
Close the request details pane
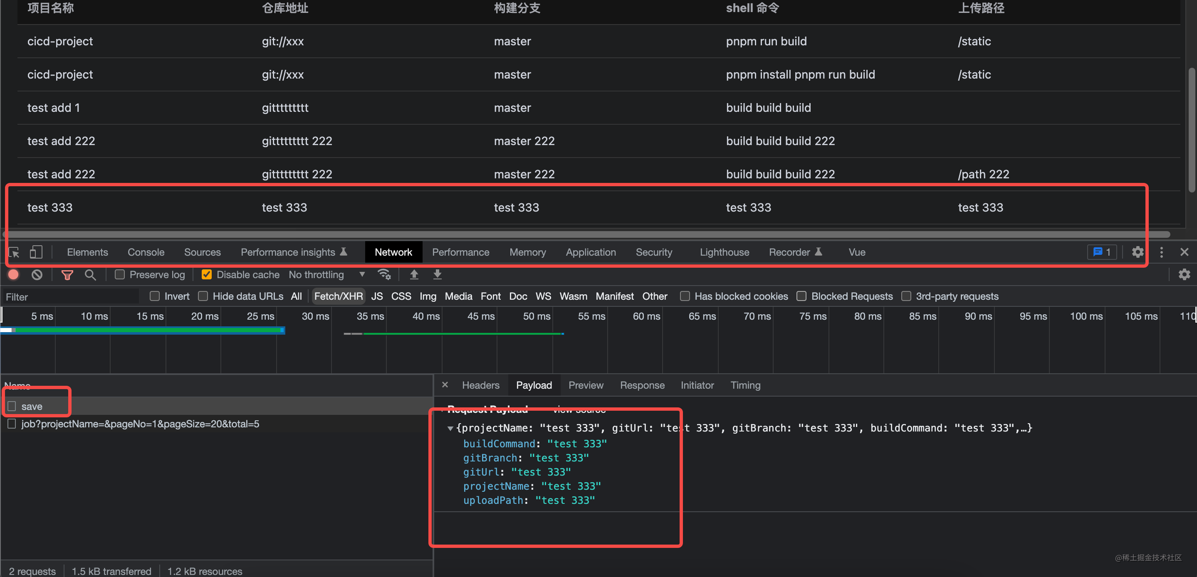tap(445, 385)
